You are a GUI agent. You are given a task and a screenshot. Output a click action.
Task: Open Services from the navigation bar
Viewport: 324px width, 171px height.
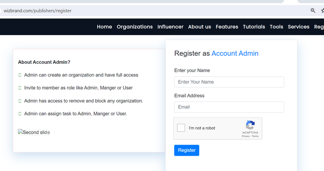pyautogui.click(x=298, y=27)
